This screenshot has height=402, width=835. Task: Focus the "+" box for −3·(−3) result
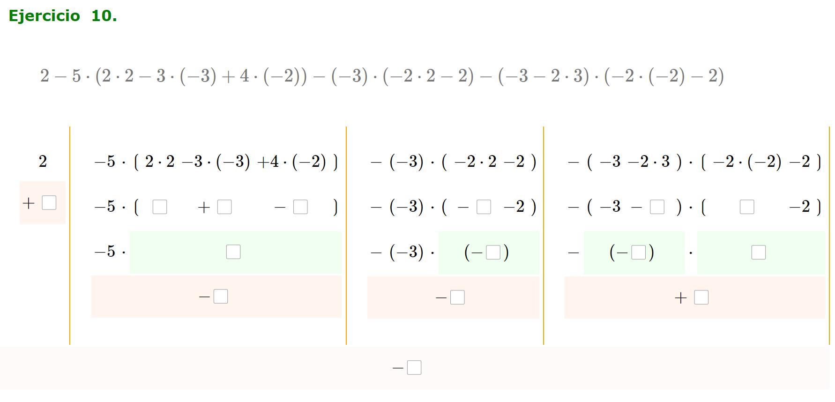(x=224, y=207)
